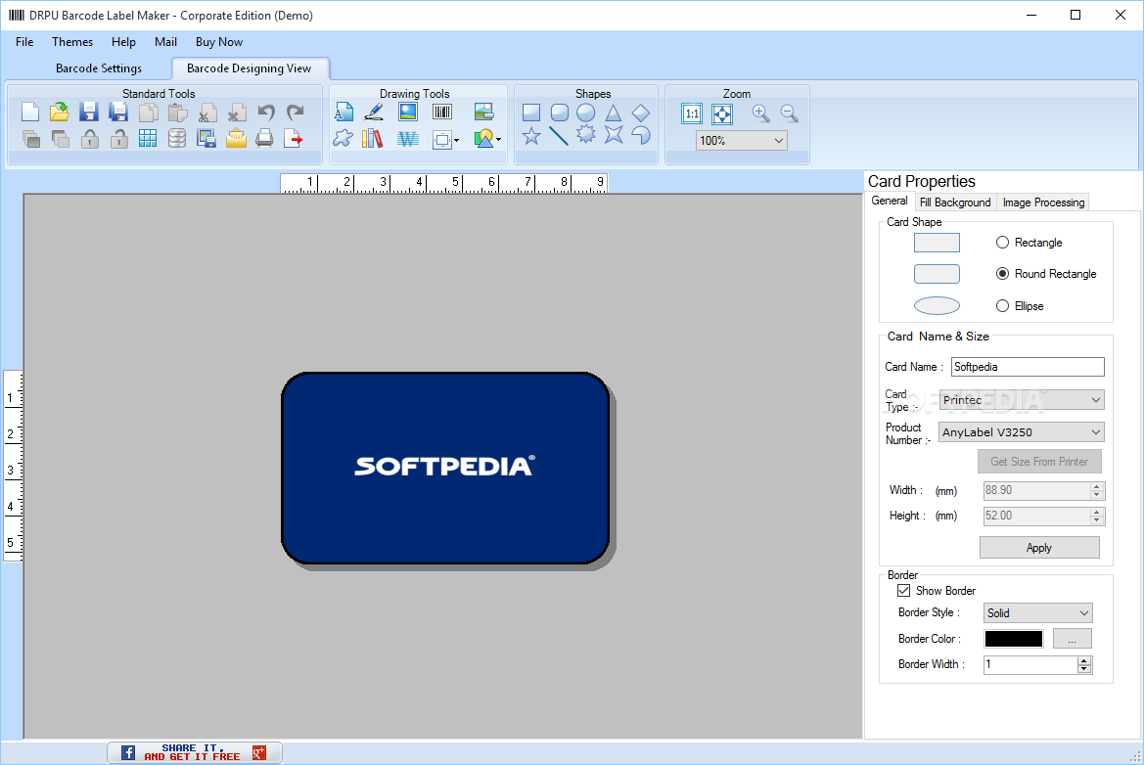The image size is (1144, 765).
Task: Switch to Barcode Settings tab
Action: (99, 68)
